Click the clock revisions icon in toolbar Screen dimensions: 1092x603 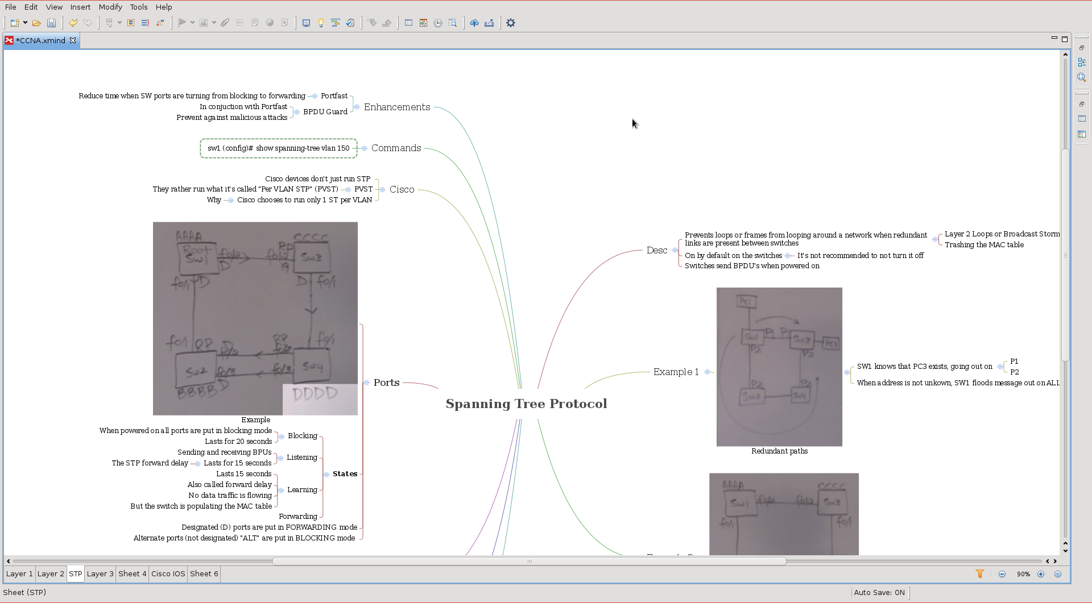click(438, 23)
